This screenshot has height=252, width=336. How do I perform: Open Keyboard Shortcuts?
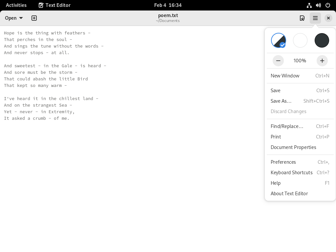coord(300,173)
